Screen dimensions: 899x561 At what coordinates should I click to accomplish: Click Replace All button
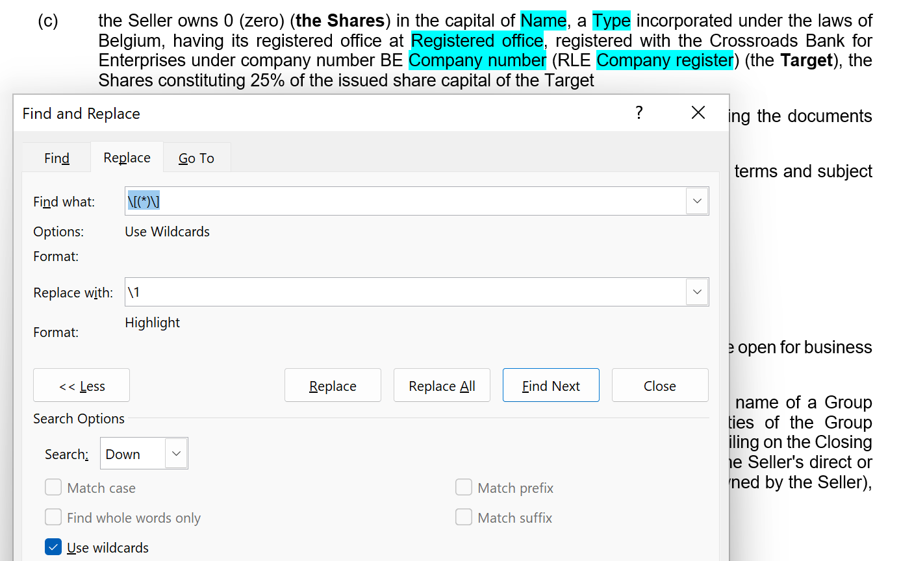tap(442, 386)
